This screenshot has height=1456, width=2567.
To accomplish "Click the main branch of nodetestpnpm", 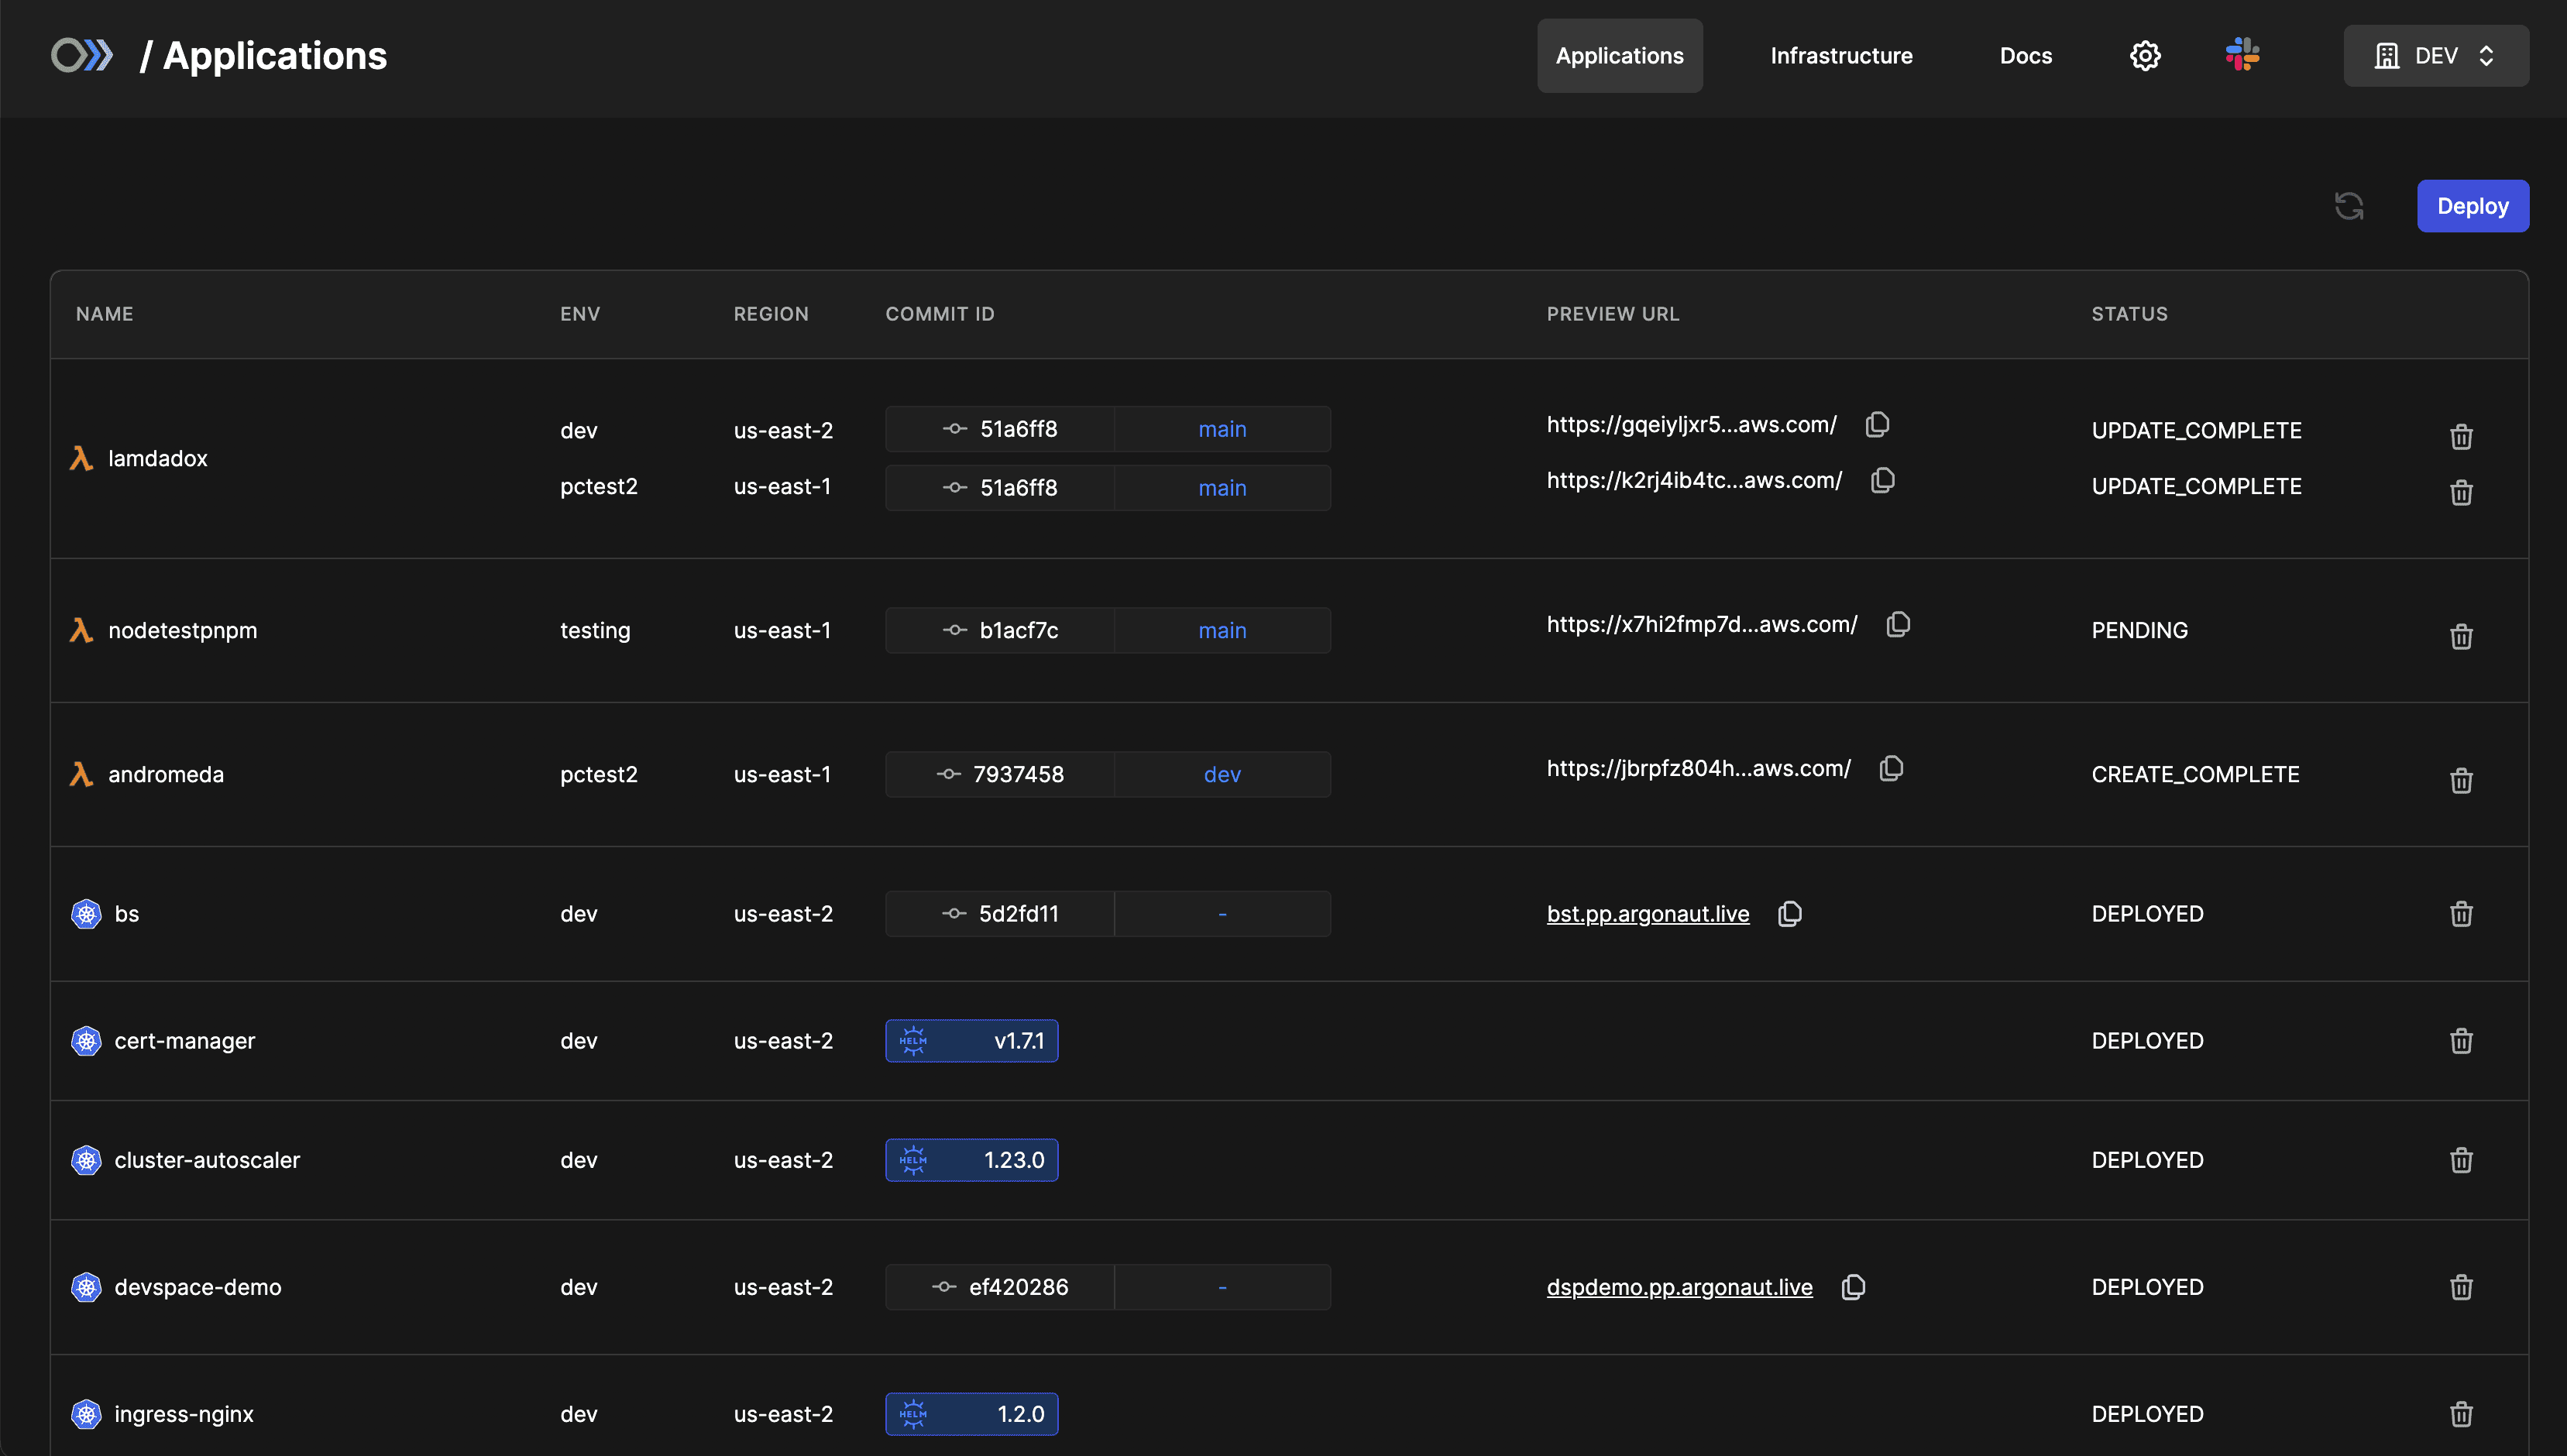I will pos(1222,630).
